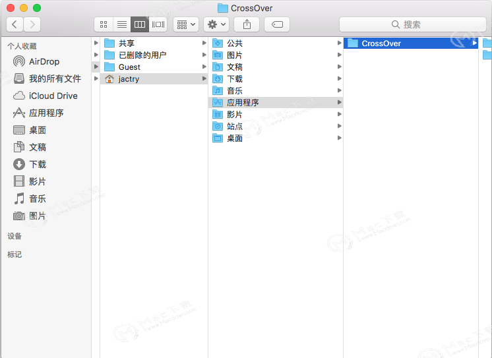Select the 已删除的用户 folder
The image size is (492, 358).
click(x=154, y=55)
